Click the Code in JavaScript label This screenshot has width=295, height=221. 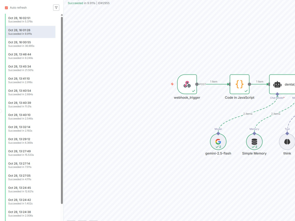(240, 97)
